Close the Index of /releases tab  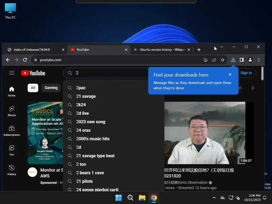(63, 50)
